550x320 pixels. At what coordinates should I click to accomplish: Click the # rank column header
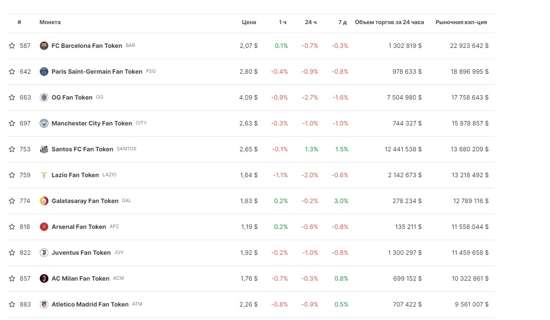click(x=19, y=22)
